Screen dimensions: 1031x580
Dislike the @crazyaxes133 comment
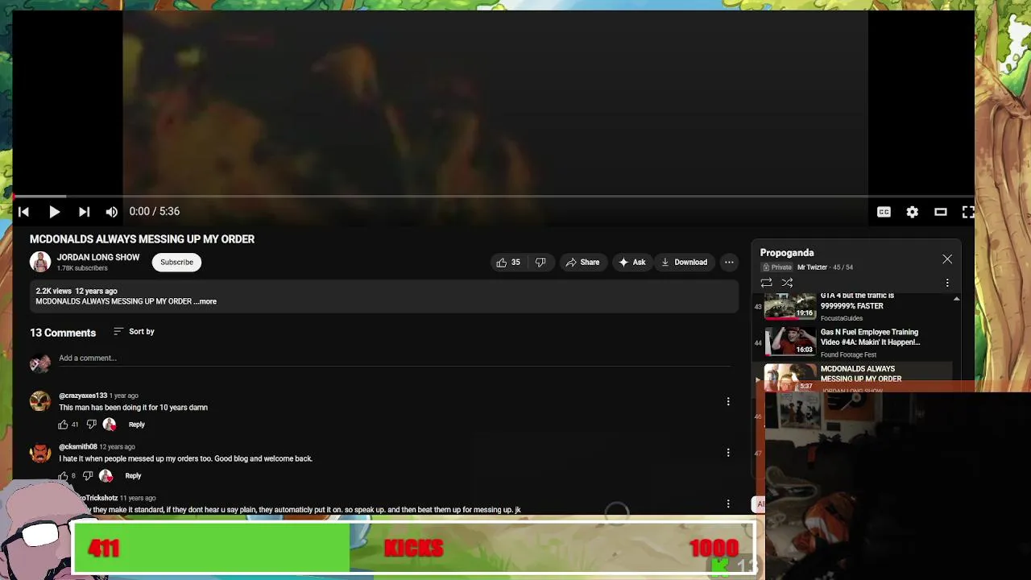point(91,425)
